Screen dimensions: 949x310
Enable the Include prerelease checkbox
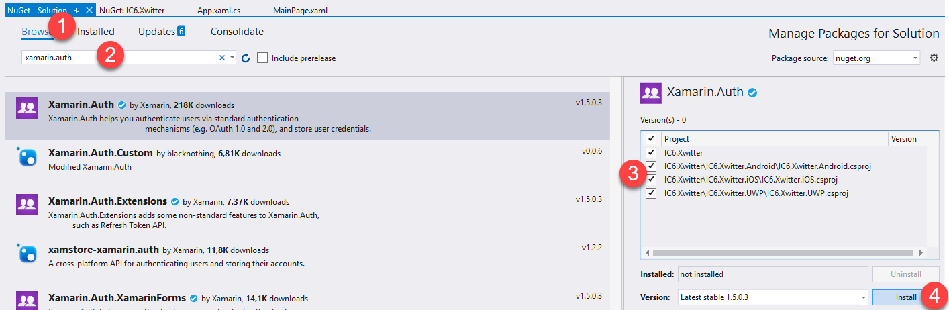tap(262, 58)
